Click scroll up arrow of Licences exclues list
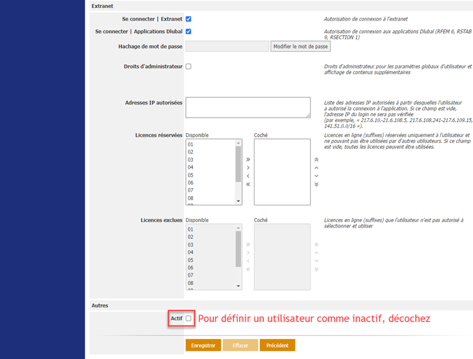Screen dimensions: 473x359 tap(238, 228)
